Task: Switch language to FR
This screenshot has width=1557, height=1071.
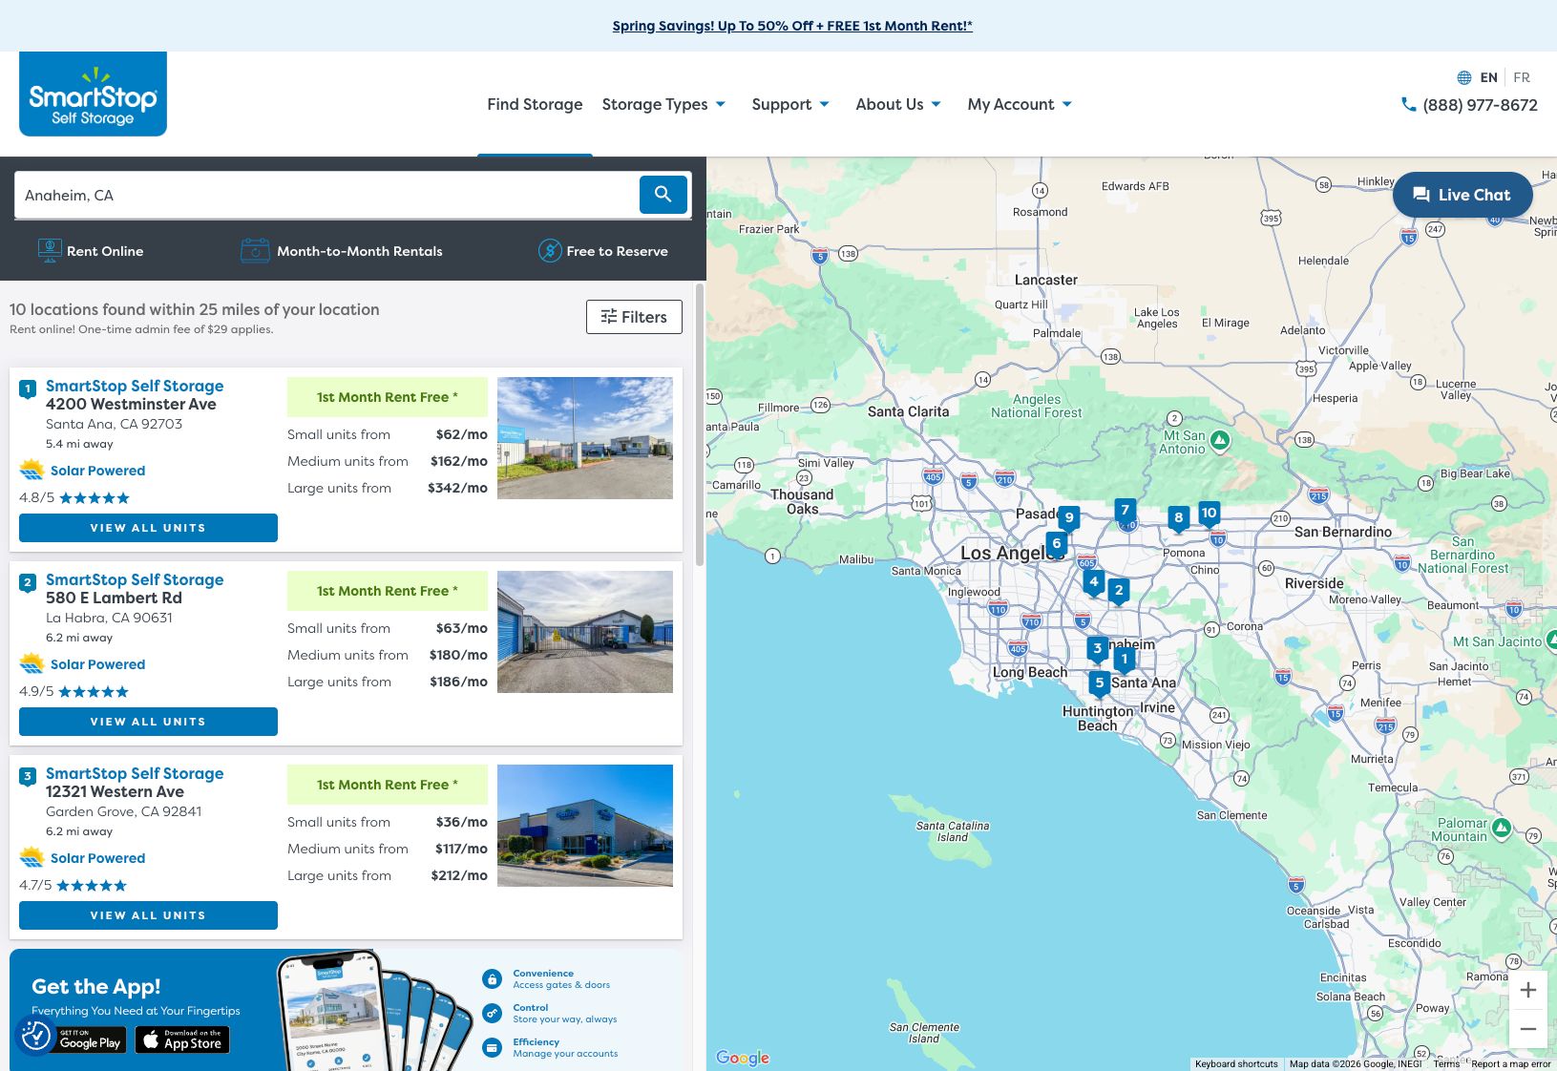Action: click(x=1522, y=77)
